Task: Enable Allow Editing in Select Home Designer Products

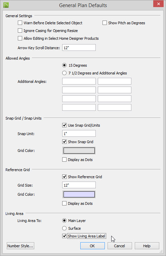Action: click(20, 38)
